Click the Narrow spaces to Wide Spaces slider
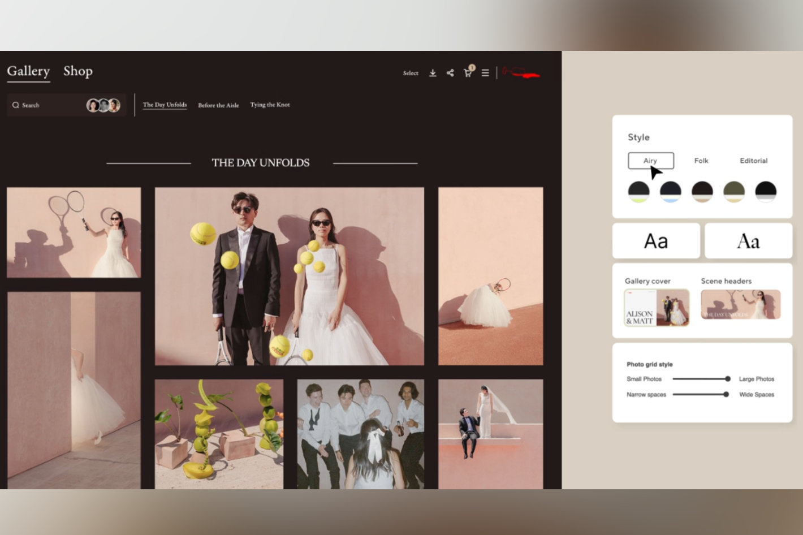Viewport: 803px width, 535px height. click(701, 394)
